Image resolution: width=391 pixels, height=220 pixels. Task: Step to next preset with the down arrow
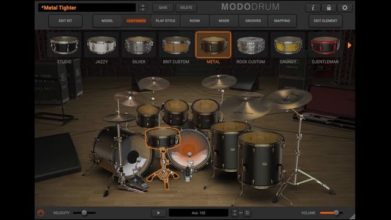143,10
